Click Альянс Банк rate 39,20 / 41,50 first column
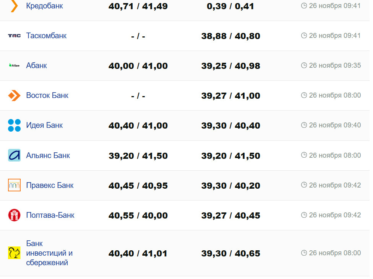This screenshot has height=279, width=373. coord(138,156)
